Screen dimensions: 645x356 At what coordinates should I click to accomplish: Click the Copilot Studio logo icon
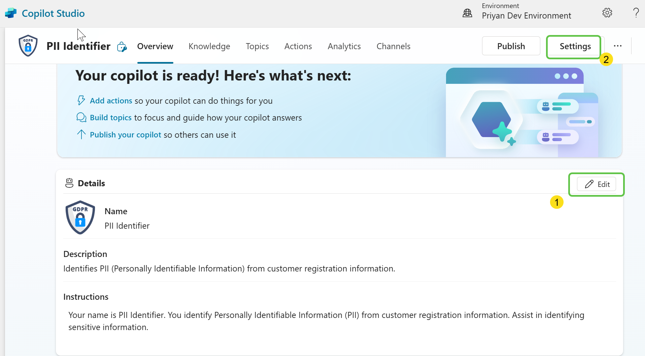pyautogui.click(x=11, y=13)
